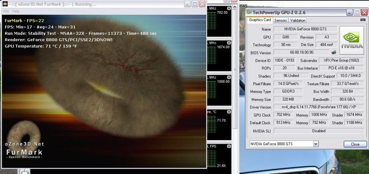Click the Driver Version field nv4_disp 6.14.11.7766

pos(319,107)
